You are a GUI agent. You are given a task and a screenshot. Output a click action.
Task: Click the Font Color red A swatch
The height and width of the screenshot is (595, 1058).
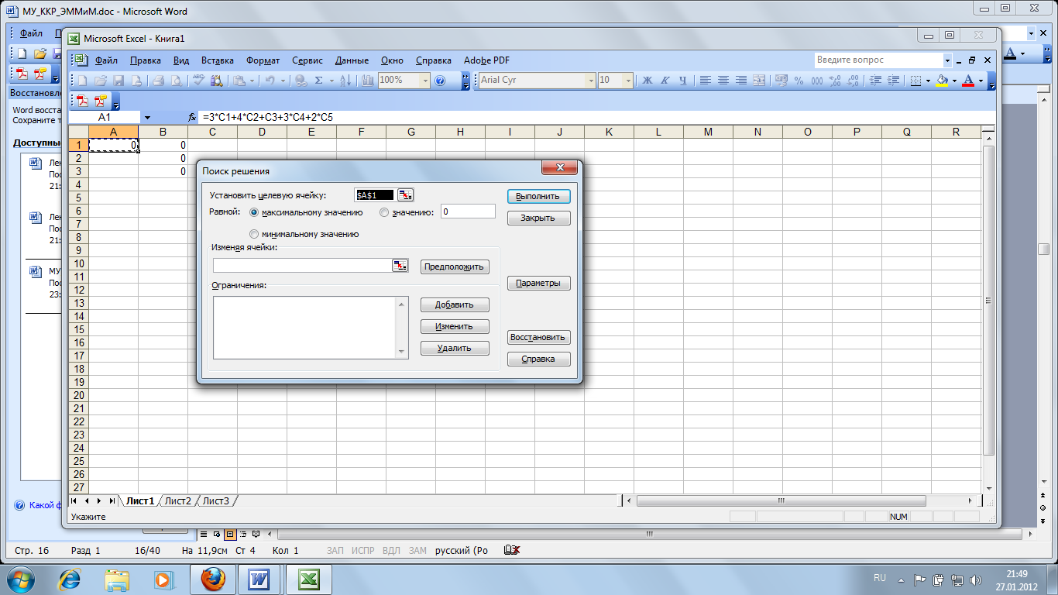(x=968, y=80)
